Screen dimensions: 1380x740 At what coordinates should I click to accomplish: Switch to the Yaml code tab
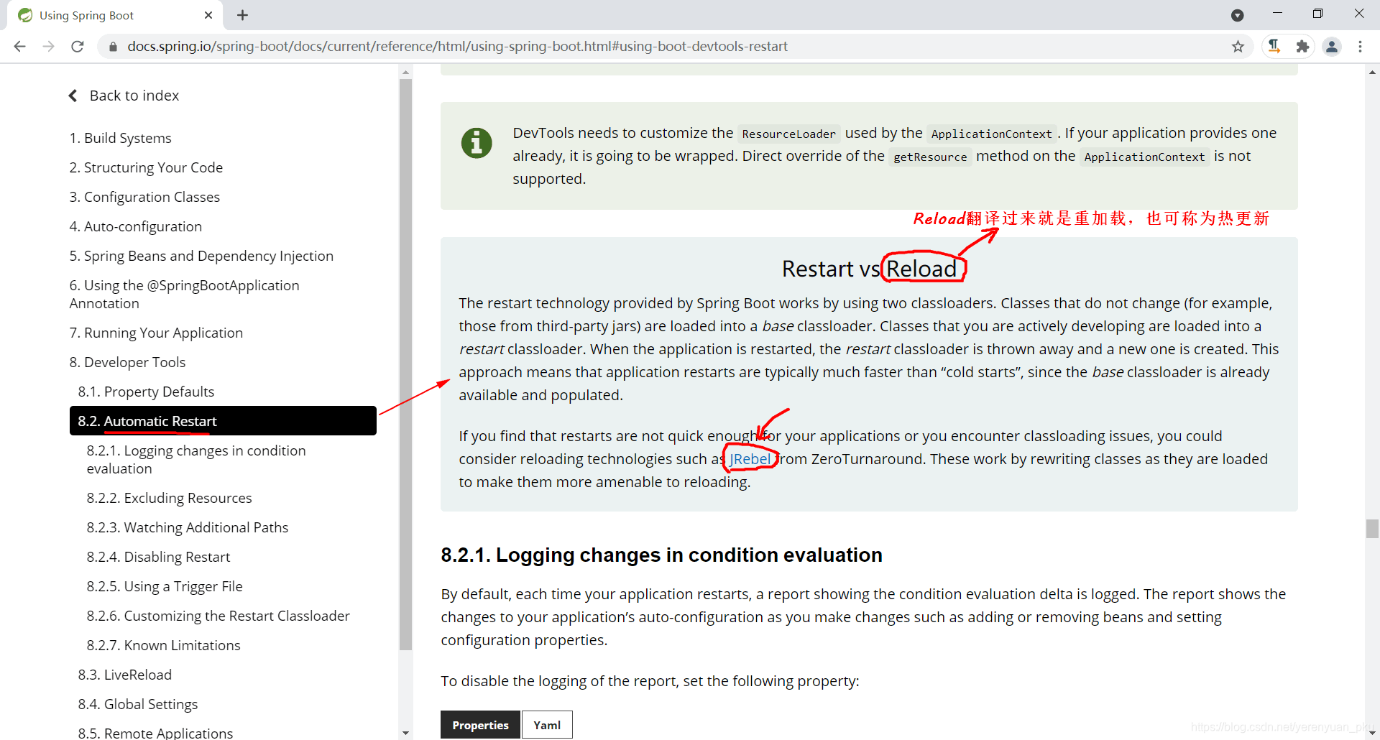tap(547, 725)
